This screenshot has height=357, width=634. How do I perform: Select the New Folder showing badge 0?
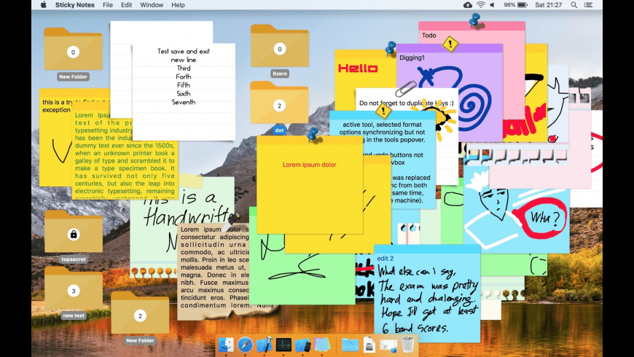coord(73,49)
